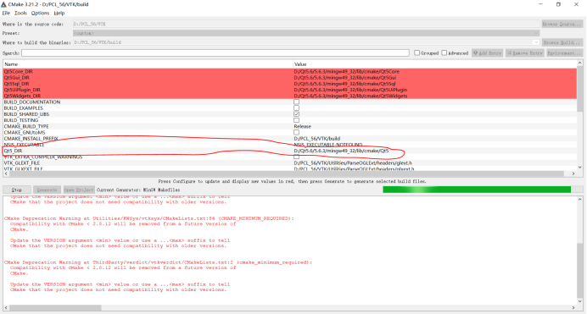The height and width of the screenshot is (314, 587).
Task: Click the KWSys vtksys deprecation warning line
Action: click(x=149, y=218)
